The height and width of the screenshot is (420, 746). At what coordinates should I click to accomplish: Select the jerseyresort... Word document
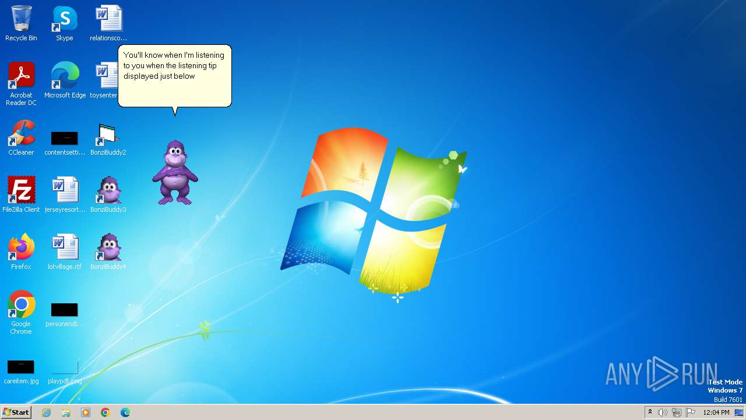pyautogui.click(x=65, y=195)
